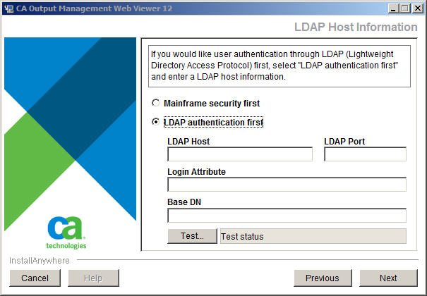
Task: Click the LDAP Host Information heading
Action: tap(355, 27)
